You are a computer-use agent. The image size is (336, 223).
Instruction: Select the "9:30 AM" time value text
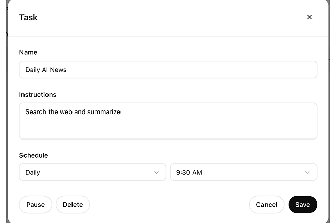click(x=189, y=172)
